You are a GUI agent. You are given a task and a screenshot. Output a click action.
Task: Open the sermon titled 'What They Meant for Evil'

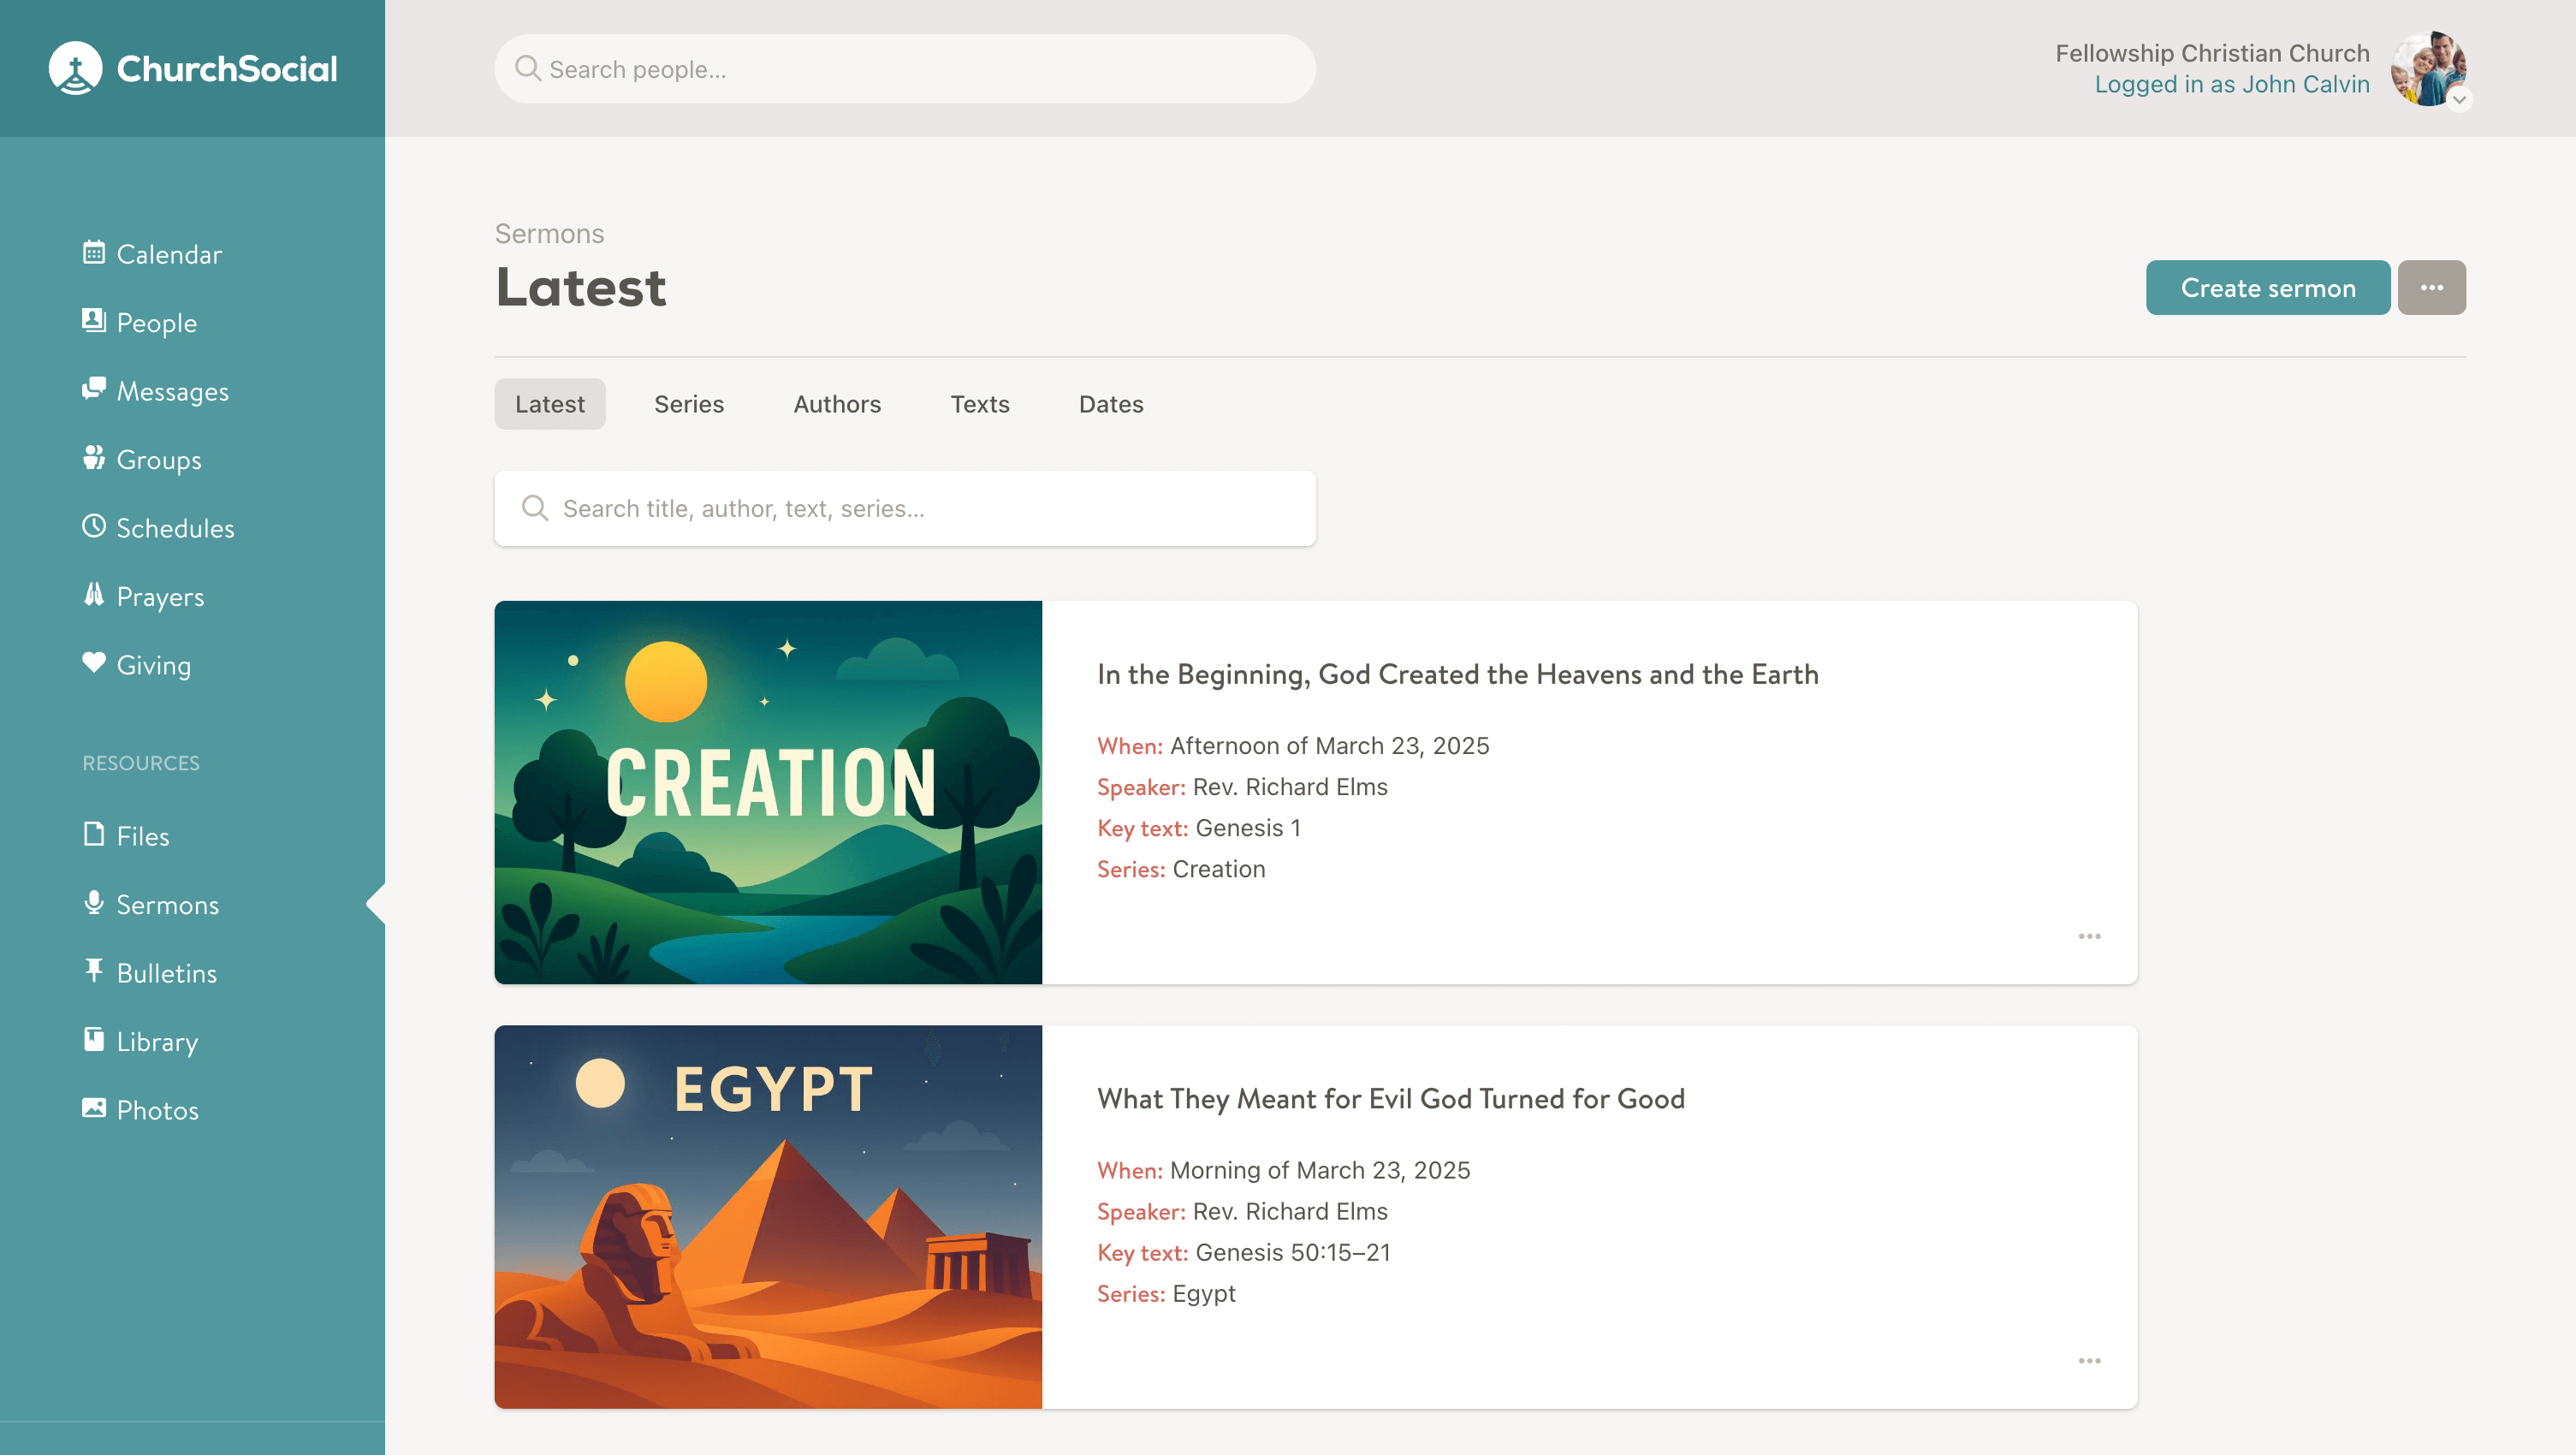pos(1390,1099)
